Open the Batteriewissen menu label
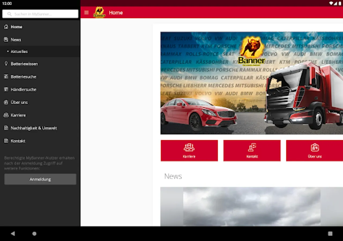 point(24,64)
